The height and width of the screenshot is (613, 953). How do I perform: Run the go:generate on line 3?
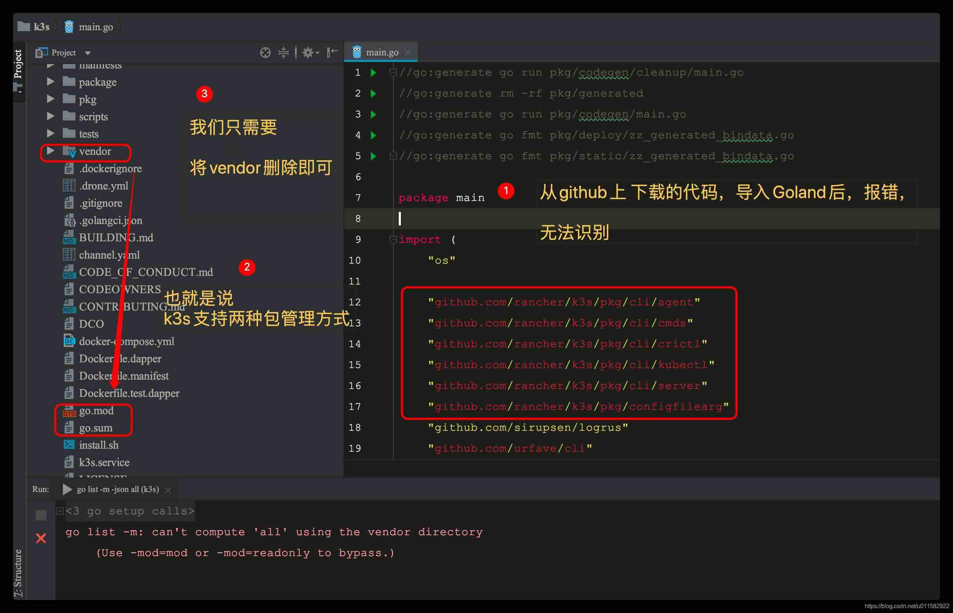(374, 114)
